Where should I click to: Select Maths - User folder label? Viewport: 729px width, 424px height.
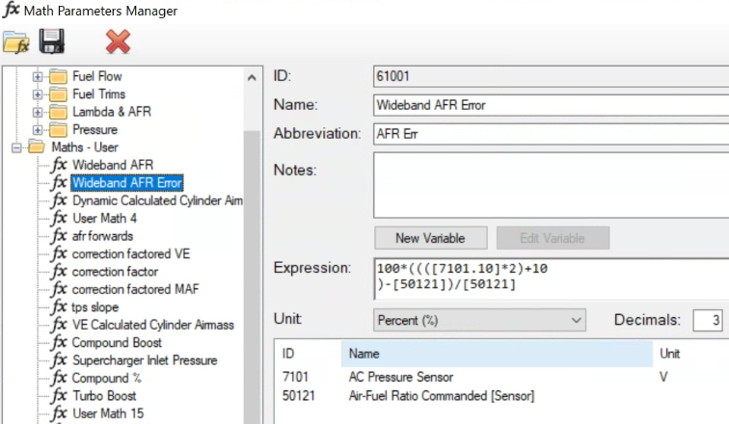click(x=85, y=147)
